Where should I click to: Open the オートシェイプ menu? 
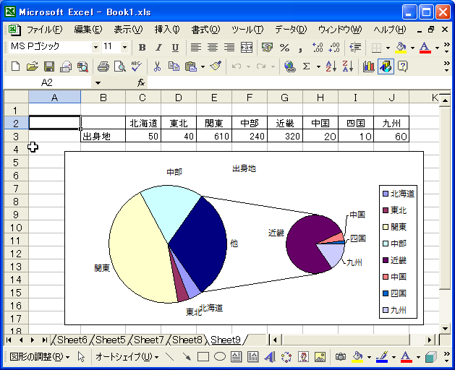click(127, 357)
